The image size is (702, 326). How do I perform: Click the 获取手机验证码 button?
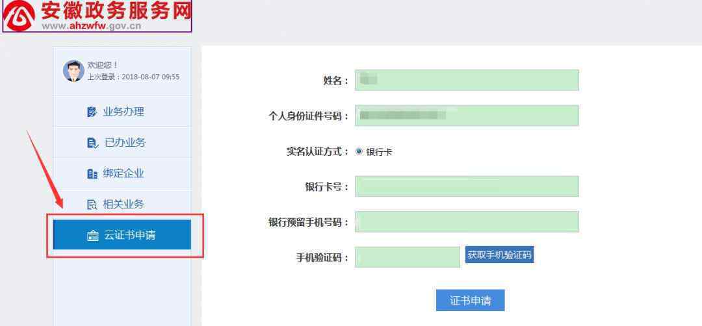[x=500, y=255]
